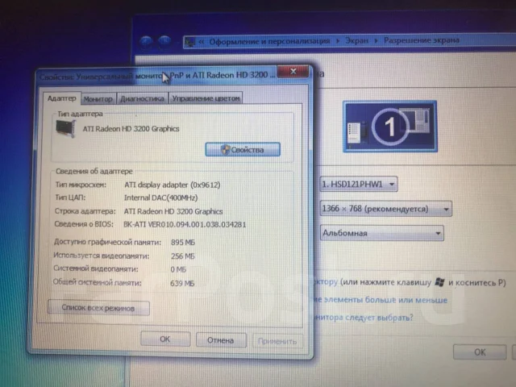Open the Альбомная orientation dropdown
This screenshot has width=516, height=387.
(x=381, y=233)
